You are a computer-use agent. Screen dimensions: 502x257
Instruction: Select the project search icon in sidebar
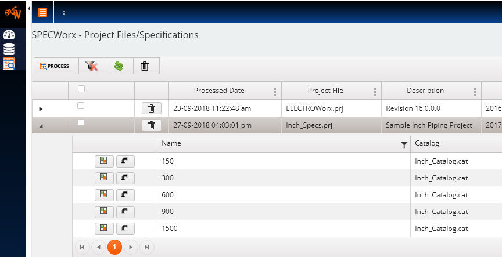[x=9, y=64]
